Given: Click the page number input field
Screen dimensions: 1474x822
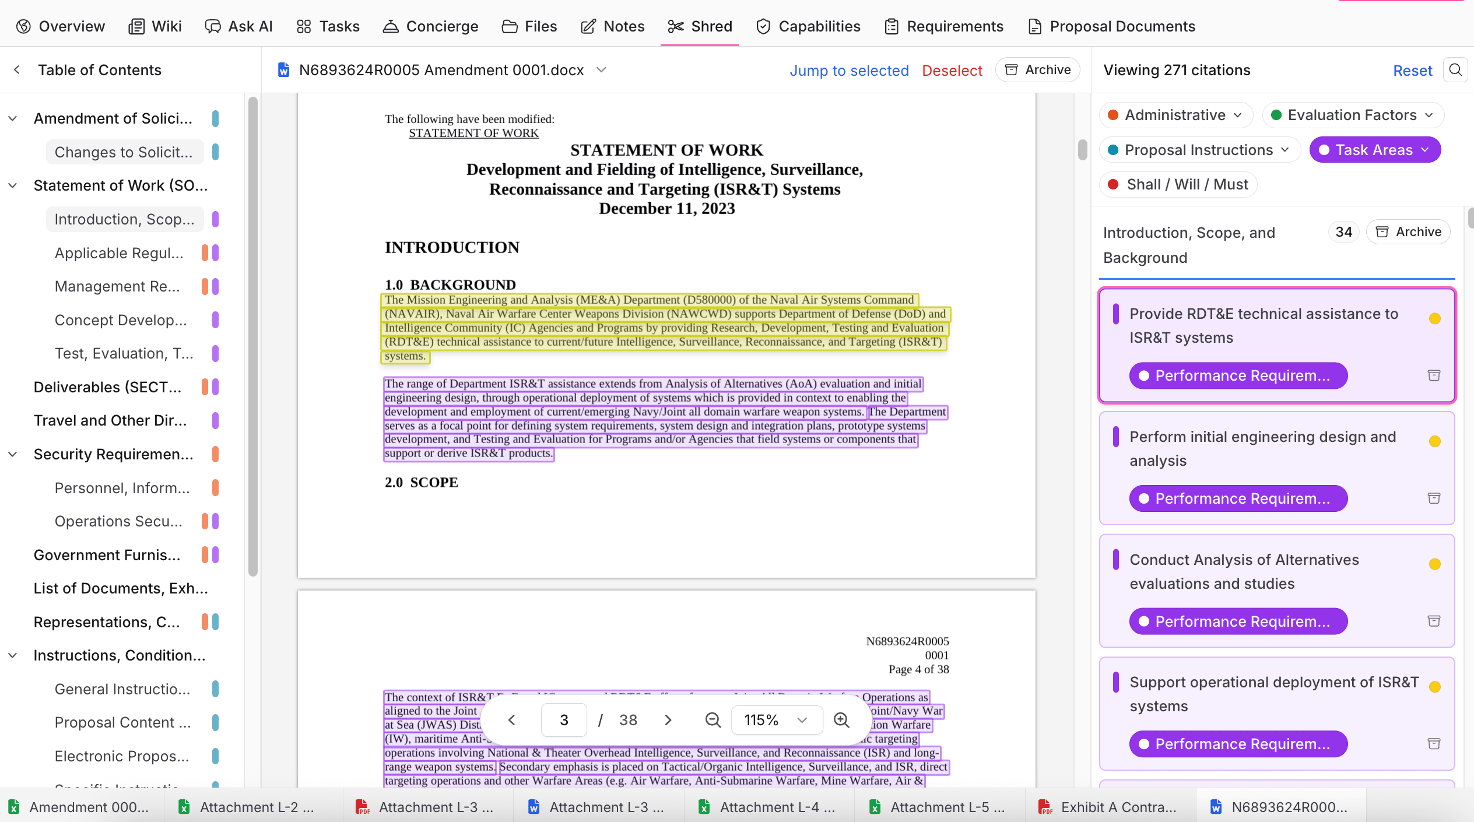Looking at the screenshot, I should click(564, 720).
